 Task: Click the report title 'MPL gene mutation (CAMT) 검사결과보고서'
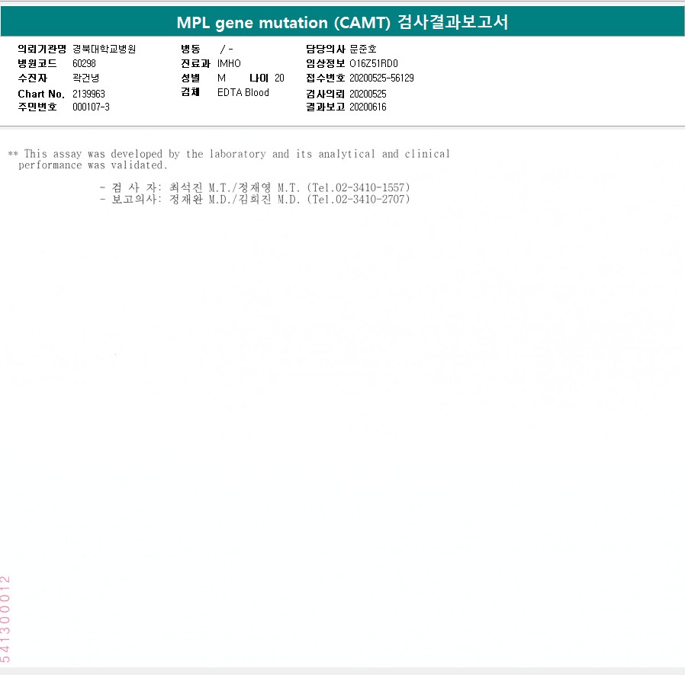(342, 22)
